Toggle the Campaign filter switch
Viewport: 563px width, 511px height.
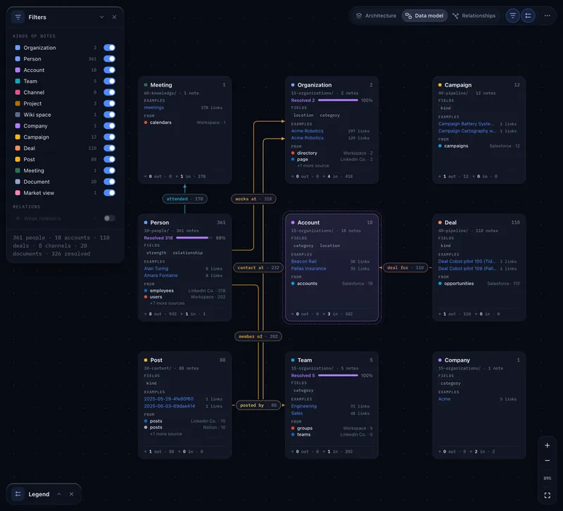click(109, 137)
